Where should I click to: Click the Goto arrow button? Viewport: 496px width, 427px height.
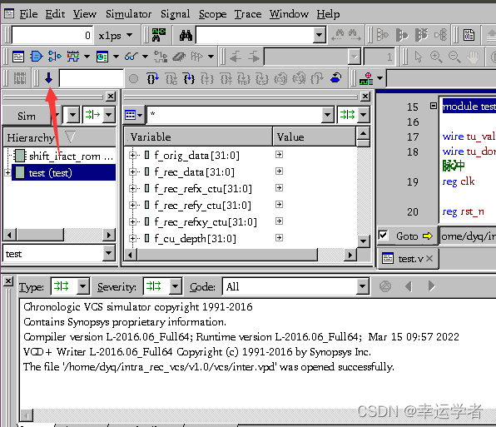click(x=428, y=236)
